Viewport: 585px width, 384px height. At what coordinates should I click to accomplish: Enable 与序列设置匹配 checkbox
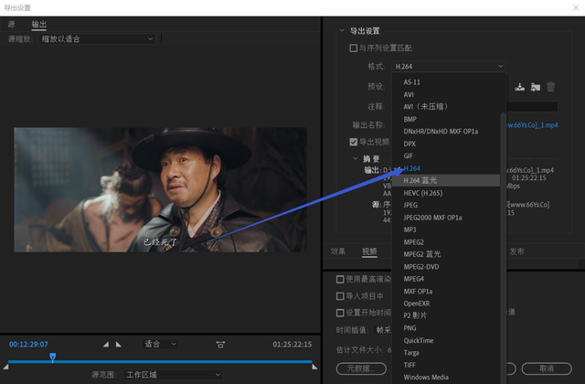point(353,48)
